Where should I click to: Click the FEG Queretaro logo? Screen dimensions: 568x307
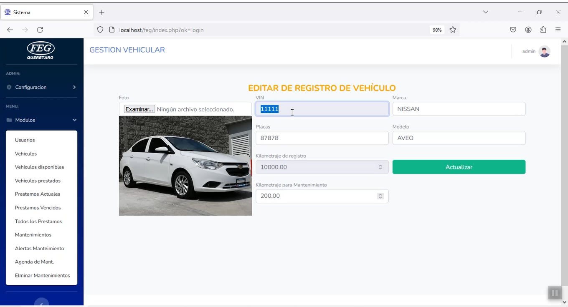coord(41,50)
